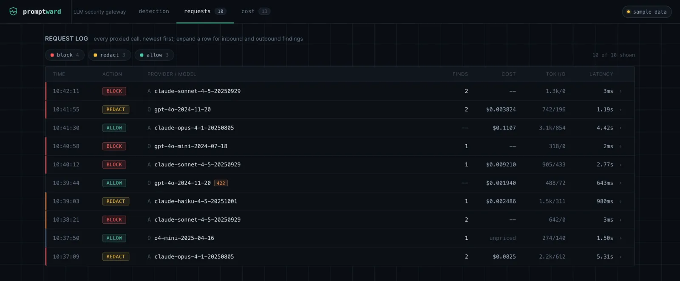Click latency value 980ms
The width and height of the screenshot is (680, 281).
[x=605, y=202]
